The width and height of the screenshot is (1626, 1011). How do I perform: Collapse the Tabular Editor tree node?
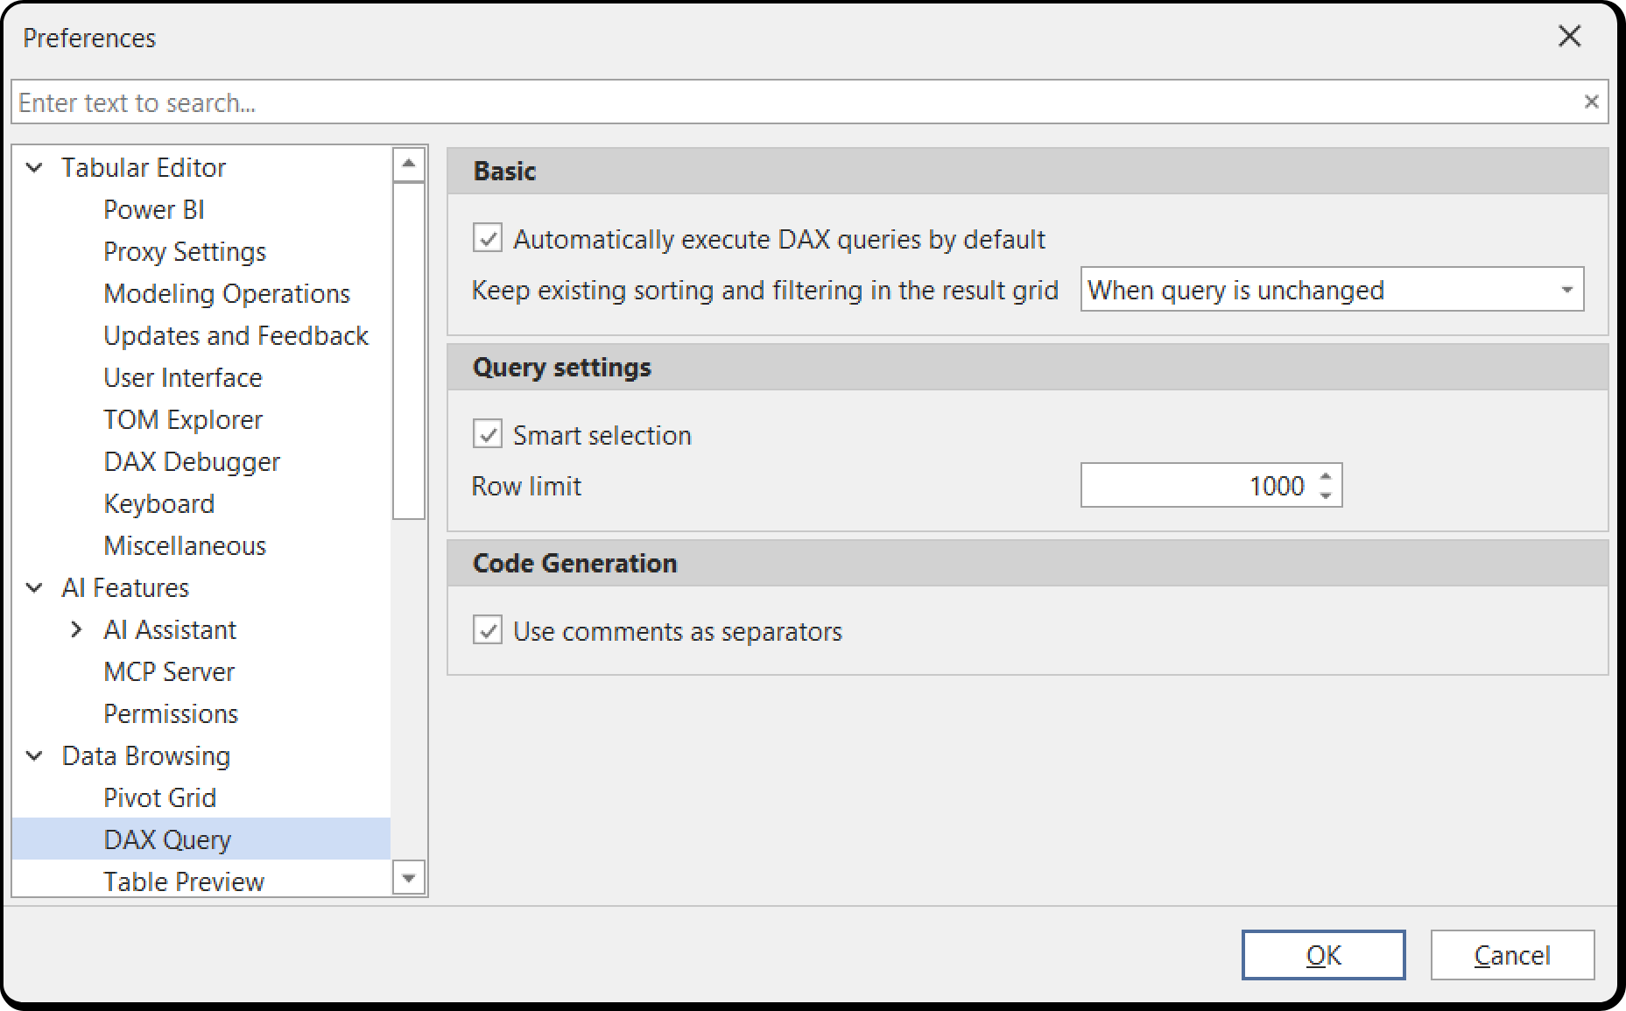tap(34, 167)
